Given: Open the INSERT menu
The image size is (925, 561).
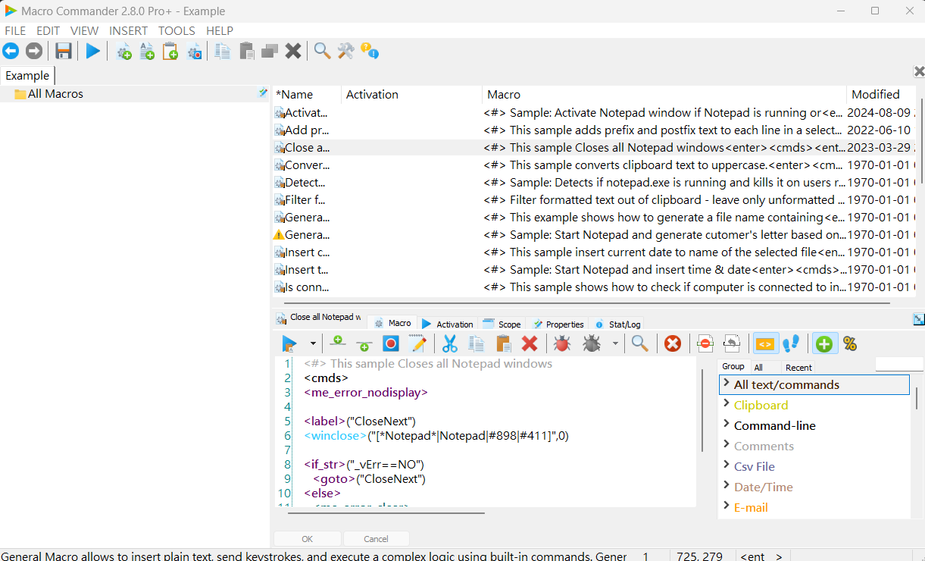Looking at the screenshot, I should tap(128, 31).
